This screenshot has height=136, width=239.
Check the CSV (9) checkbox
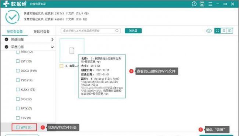coord(18,118)
